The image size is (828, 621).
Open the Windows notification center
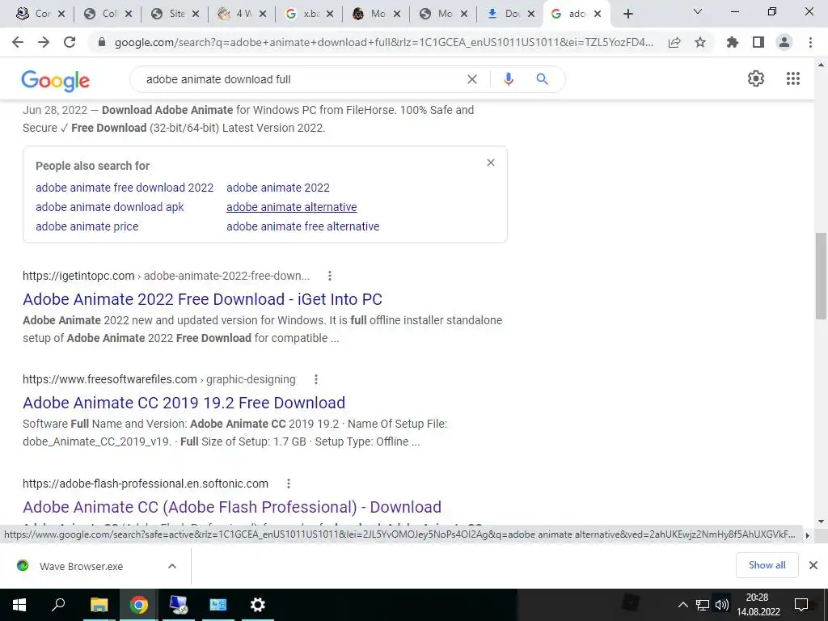(x=801, y=605)
